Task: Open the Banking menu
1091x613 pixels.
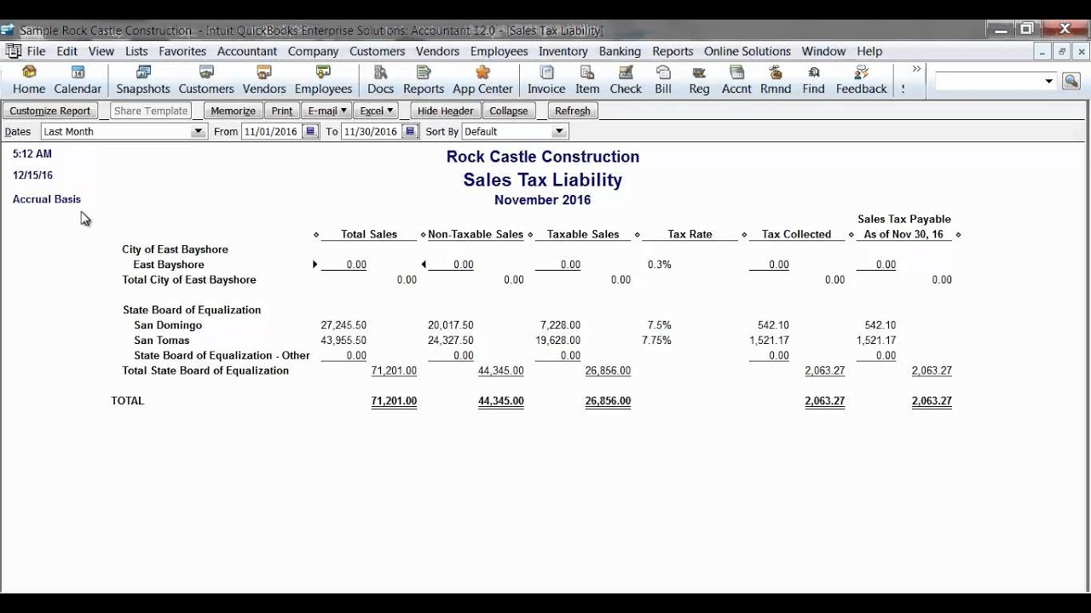Action: tap(620, 51)
